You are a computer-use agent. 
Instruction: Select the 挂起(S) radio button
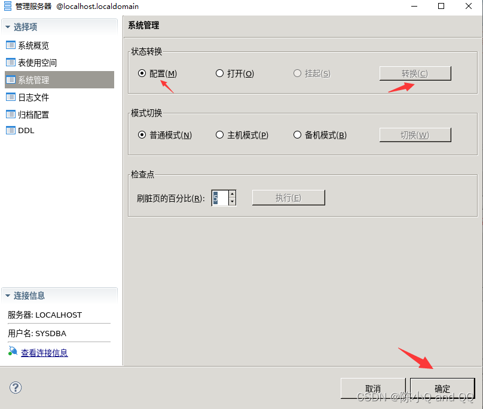(297, 73)
